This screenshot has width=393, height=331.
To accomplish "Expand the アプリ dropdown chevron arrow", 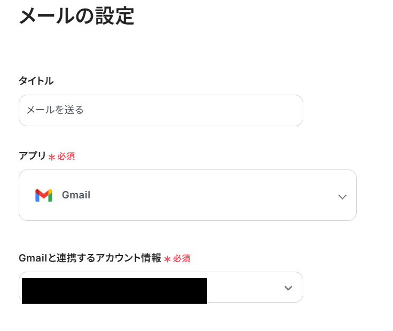I will click(x=342, y=196).
